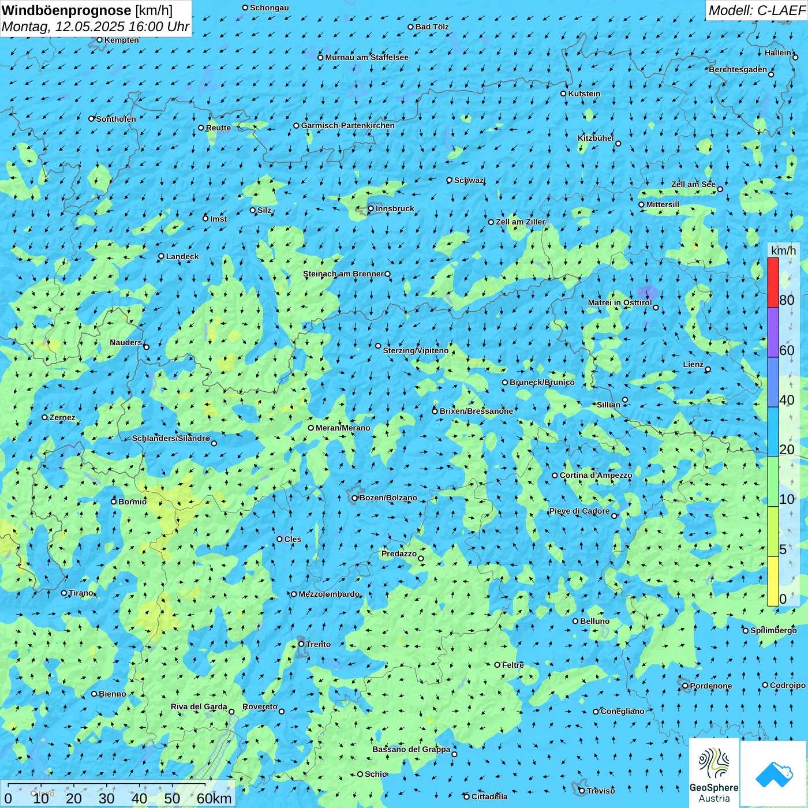The width and height of the screenshot is (808, 808).
Task: Click the Reutte label
Action: click(218, 128)
